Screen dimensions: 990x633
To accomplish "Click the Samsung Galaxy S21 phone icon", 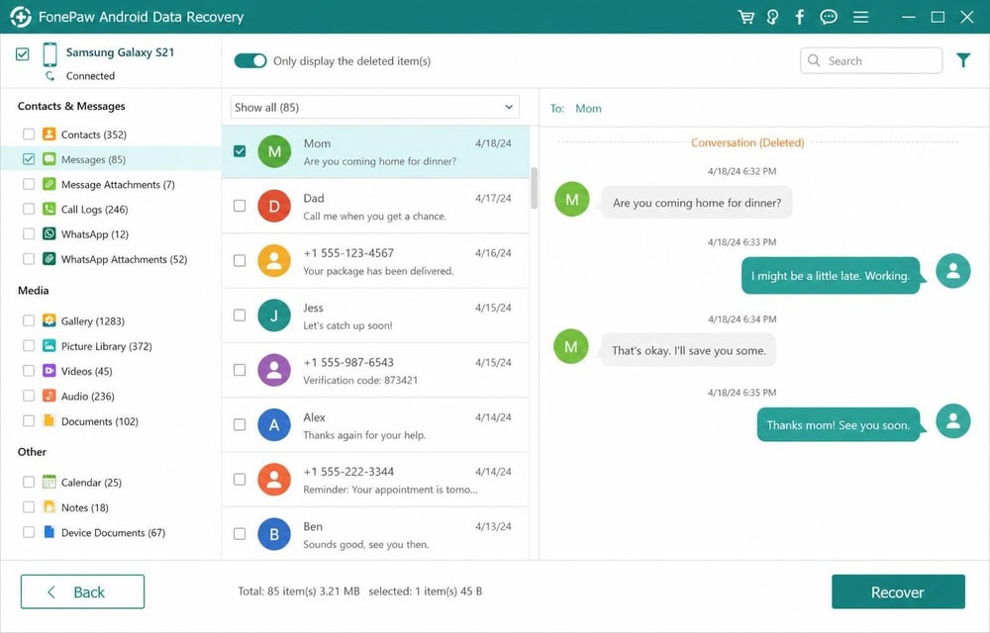I will coord(49,54).
